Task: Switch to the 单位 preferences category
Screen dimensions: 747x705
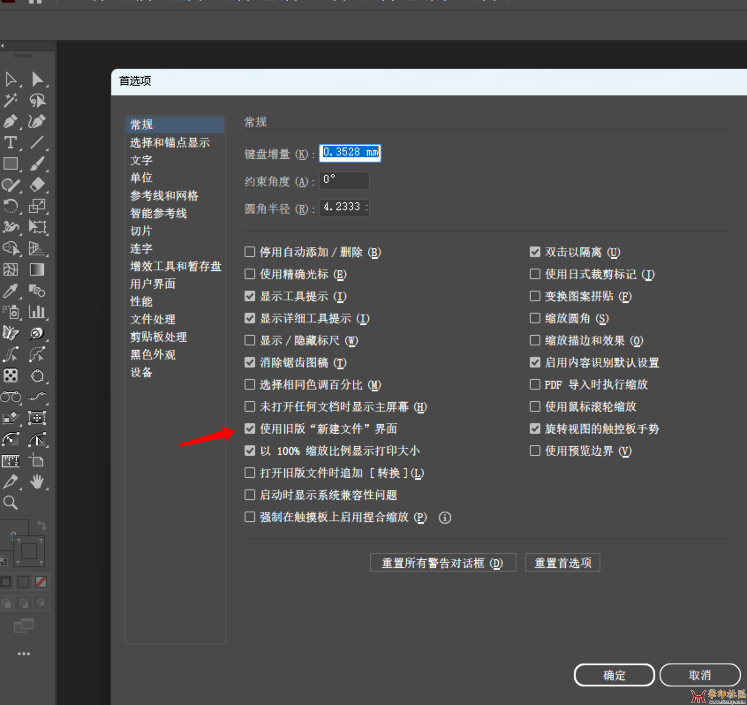Action: pos(141,178)
